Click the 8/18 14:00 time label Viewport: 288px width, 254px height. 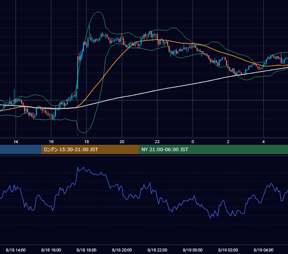[16, 250]
